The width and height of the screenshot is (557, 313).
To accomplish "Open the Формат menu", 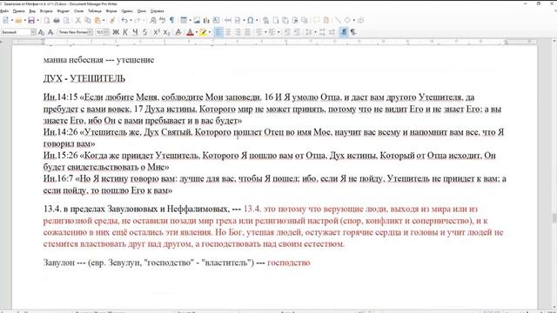I will [x=64, y=11].
